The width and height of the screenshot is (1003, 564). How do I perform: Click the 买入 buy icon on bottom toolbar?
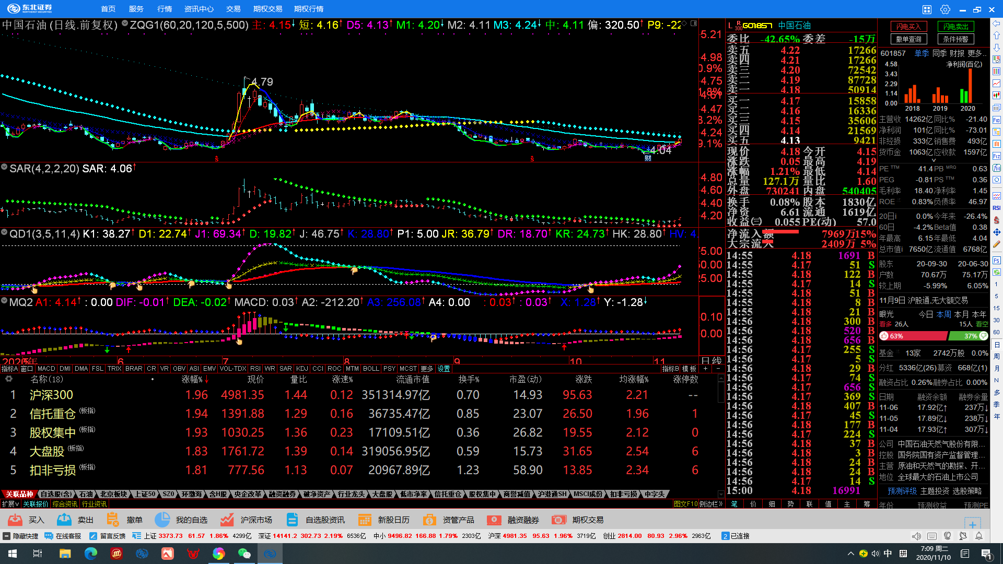pos(16,520)
